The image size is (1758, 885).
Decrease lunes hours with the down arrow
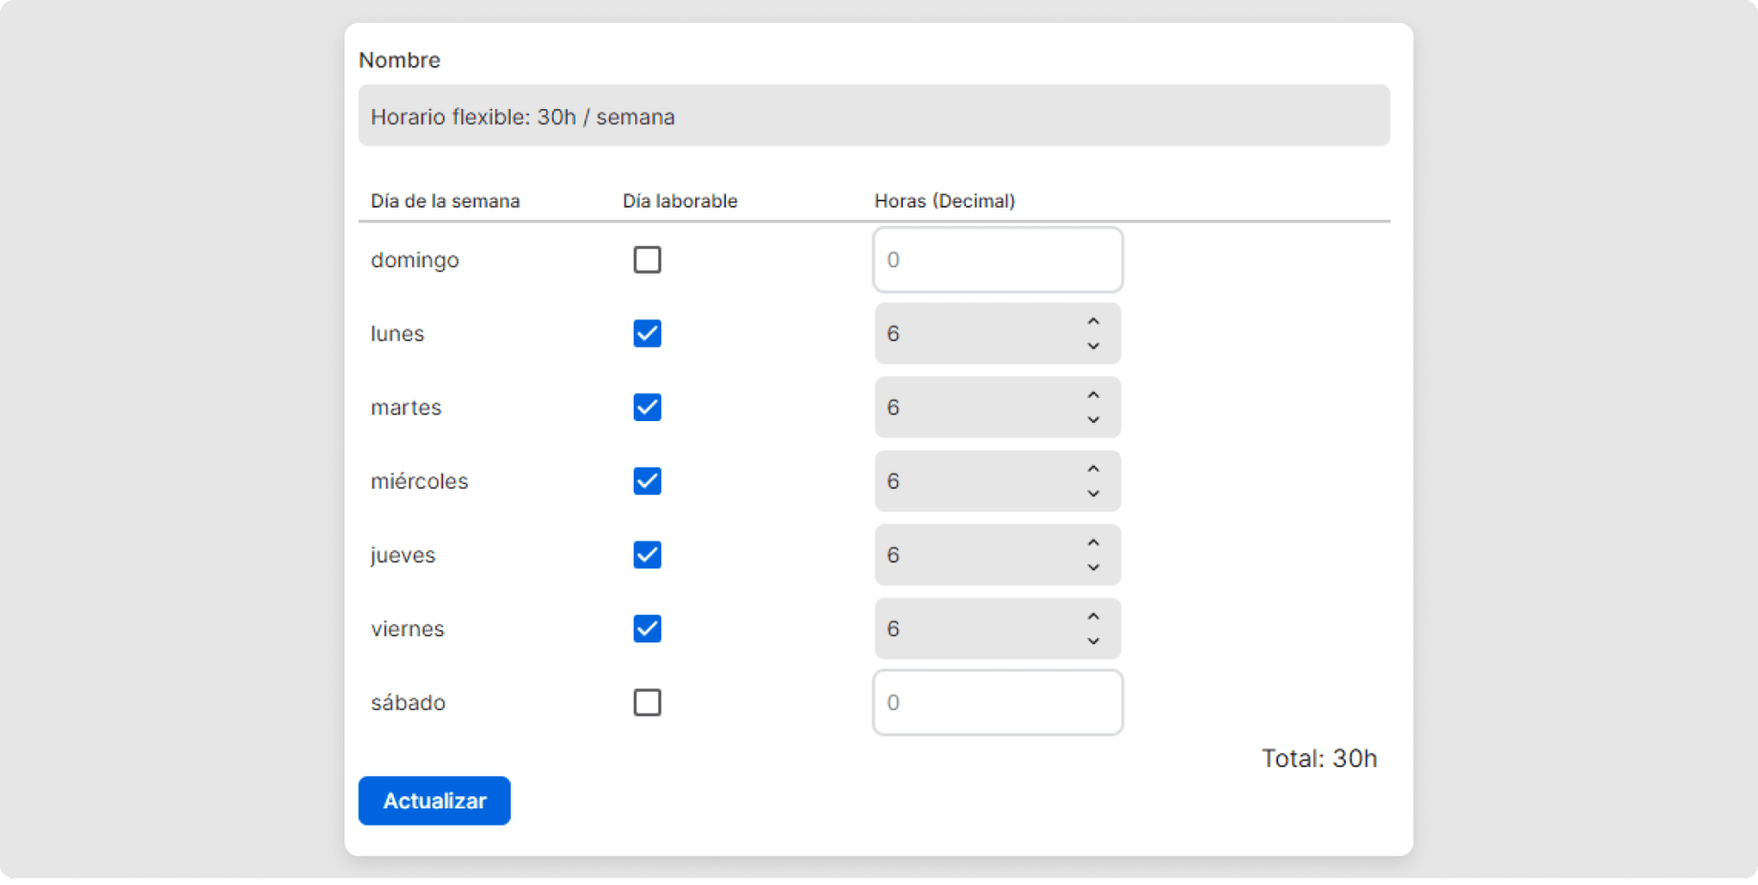1093,346
